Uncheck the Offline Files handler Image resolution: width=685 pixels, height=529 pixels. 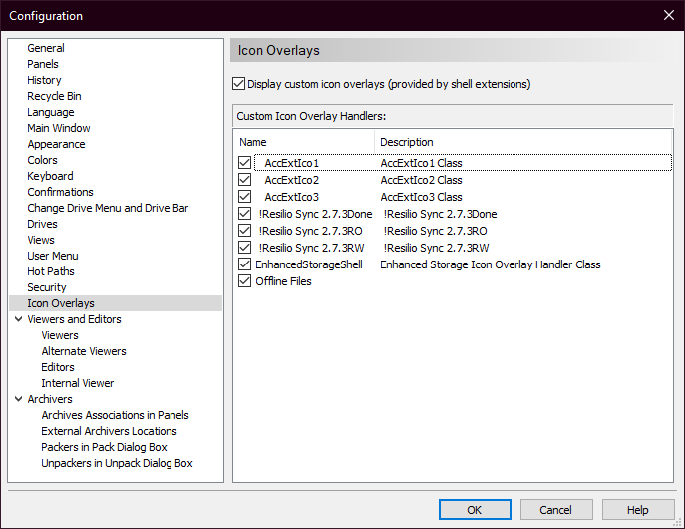tap(245, 281)
